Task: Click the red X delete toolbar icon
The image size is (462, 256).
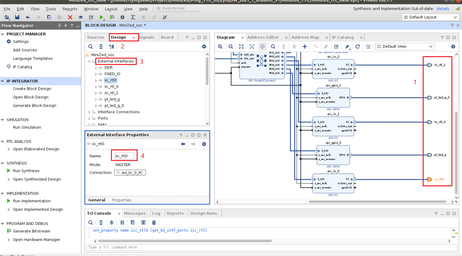Action: tap(70, 17)
